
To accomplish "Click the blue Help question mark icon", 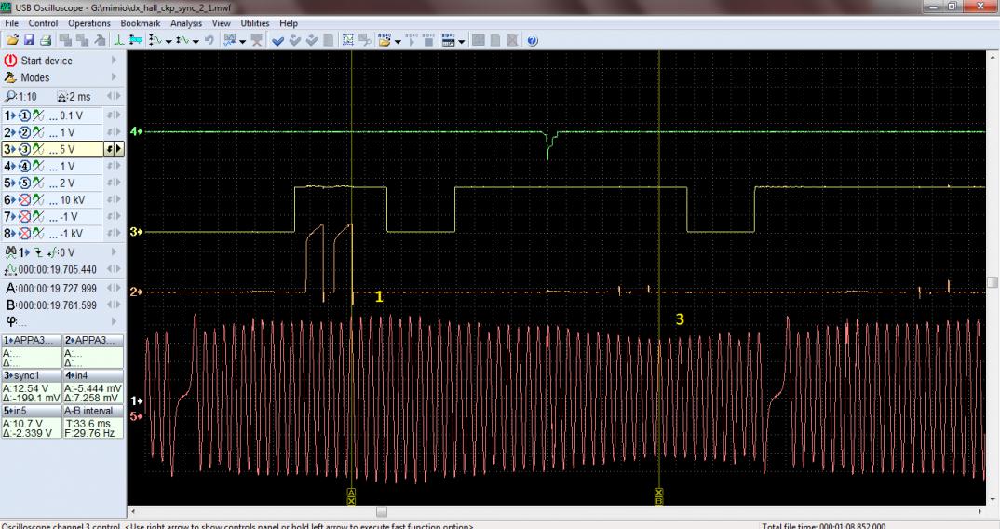I will 532,41.
